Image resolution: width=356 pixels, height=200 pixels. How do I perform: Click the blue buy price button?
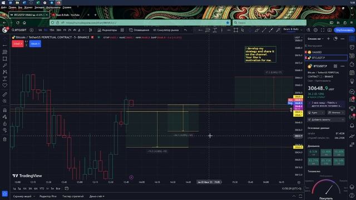tap(35, 43)
